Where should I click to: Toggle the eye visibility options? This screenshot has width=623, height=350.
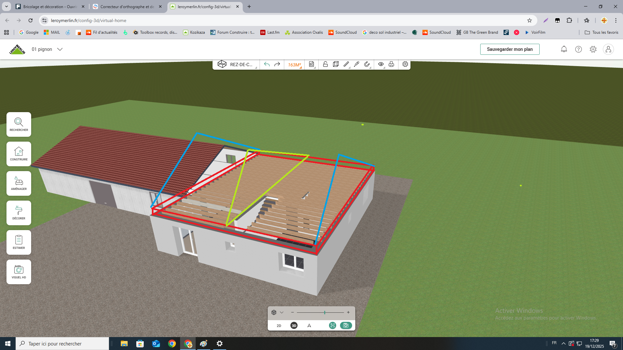tap(381, 64)
